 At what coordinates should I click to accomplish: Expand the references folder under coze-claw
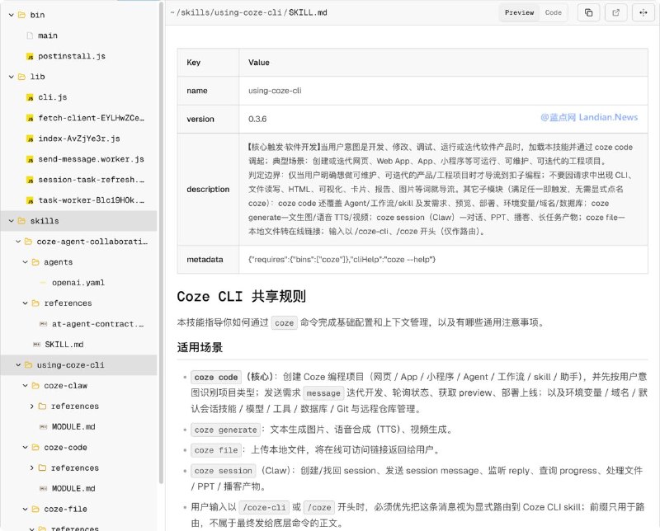(x=32, y=406)
